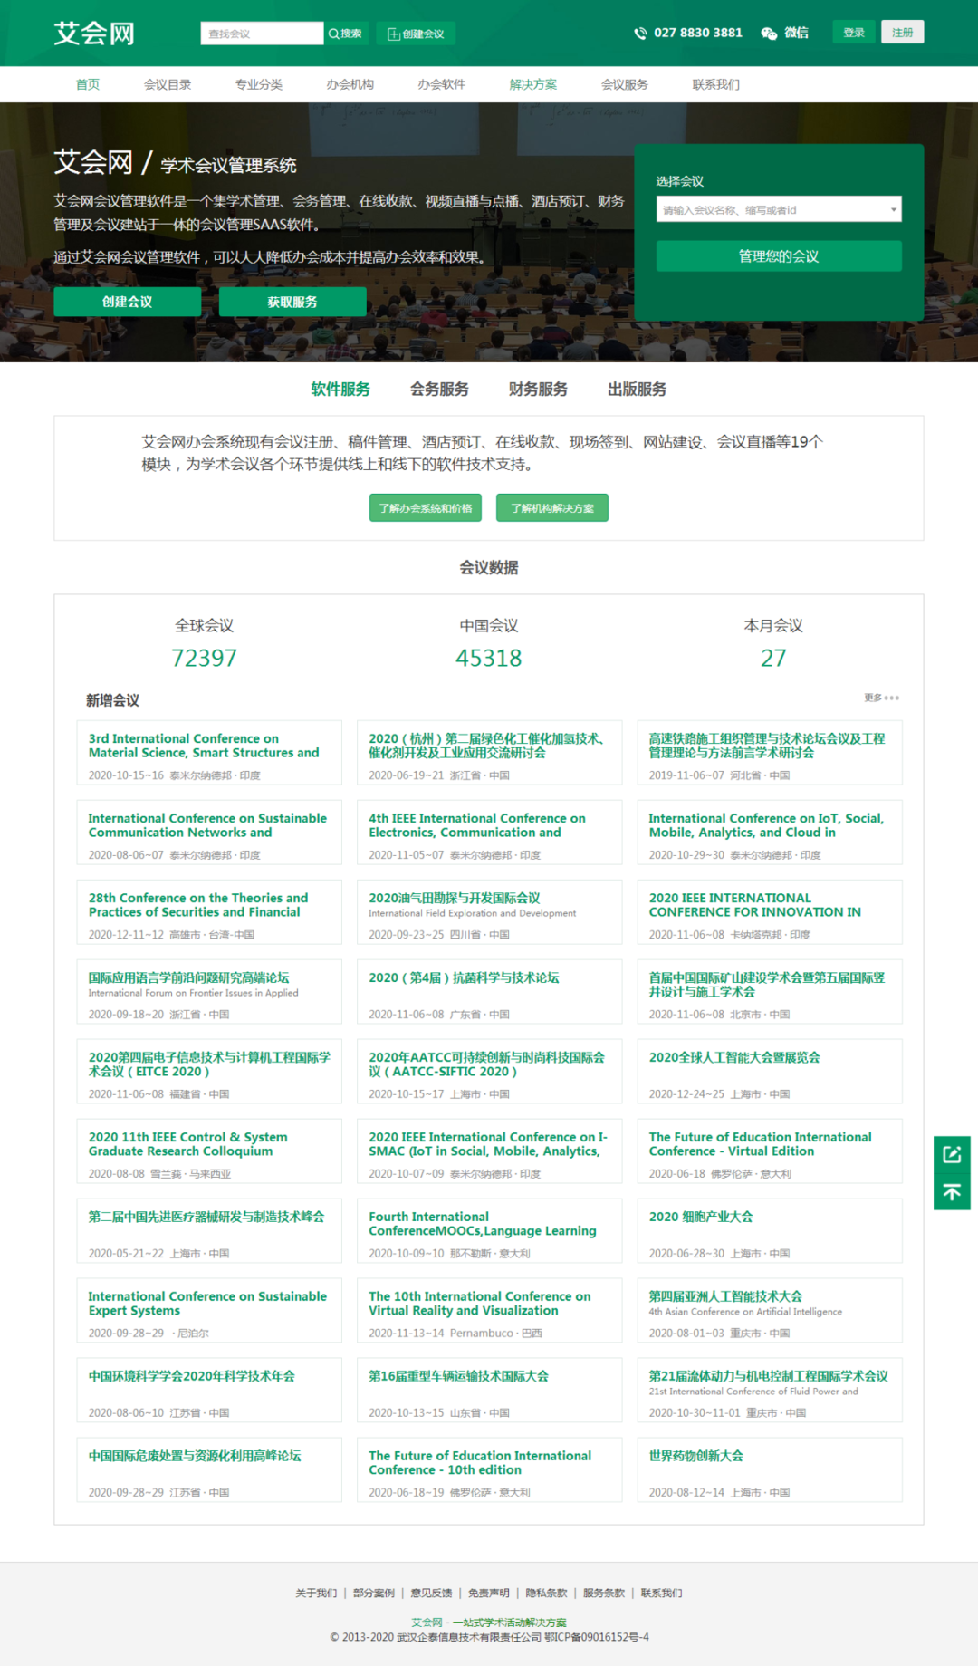The width and height of the screenshot is (978, 1666).
Task: Switch to the 软件服务 tab
Action: (x=340, y=390)
